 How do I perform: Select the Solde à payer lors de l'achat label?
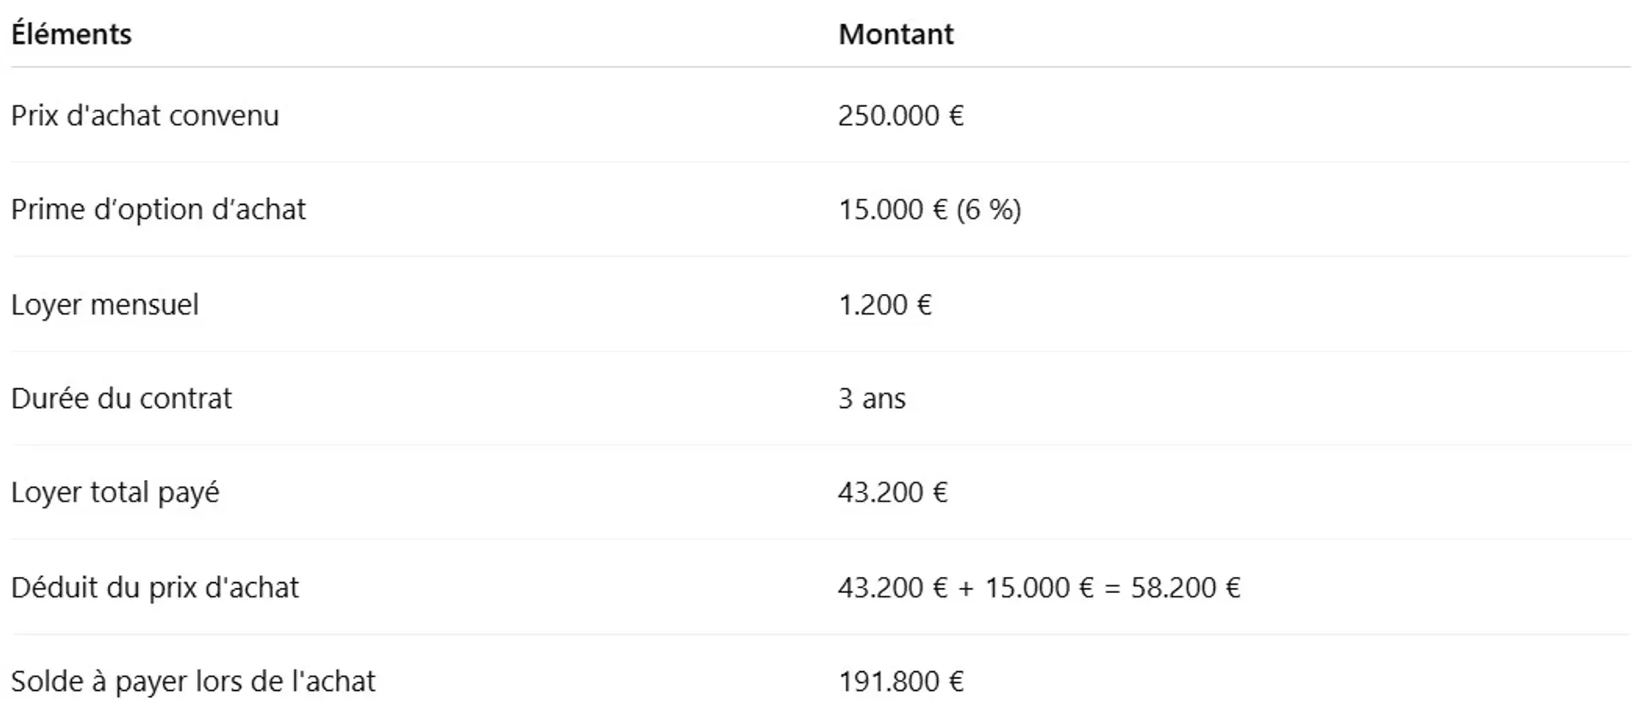[x=193, y=681]
